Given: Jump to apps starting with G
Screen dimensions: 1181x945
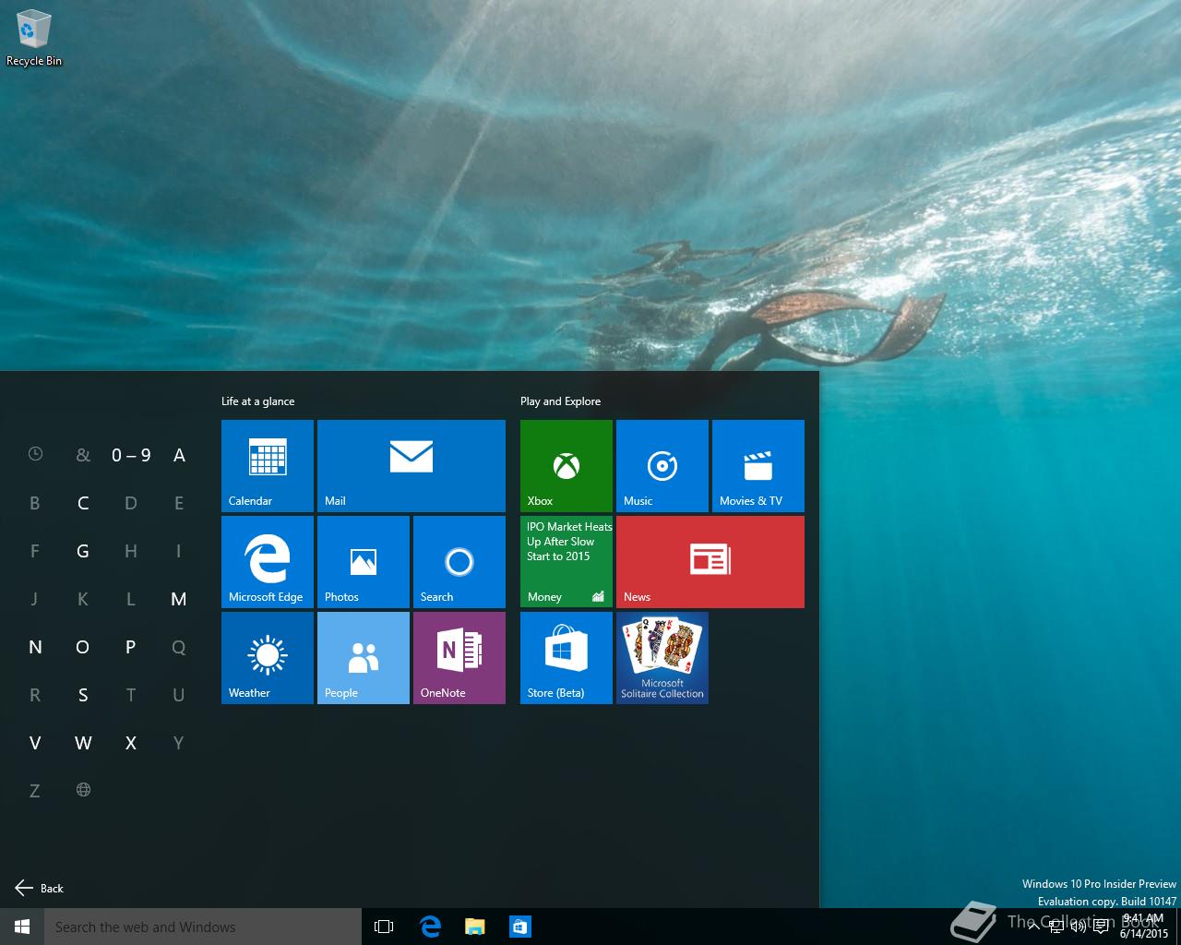Looking at the screenshot, I should coord(83,550).
